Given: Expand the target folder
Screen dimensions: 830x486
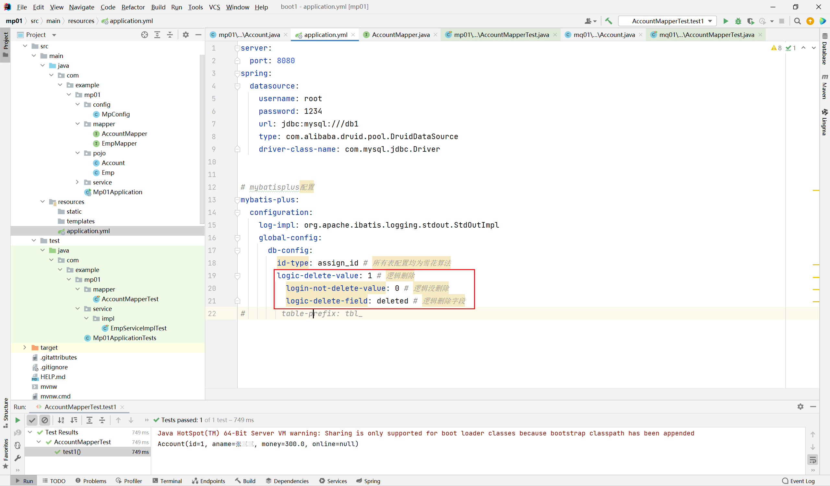Looking at the screenshot, I should tap(25, 348).
